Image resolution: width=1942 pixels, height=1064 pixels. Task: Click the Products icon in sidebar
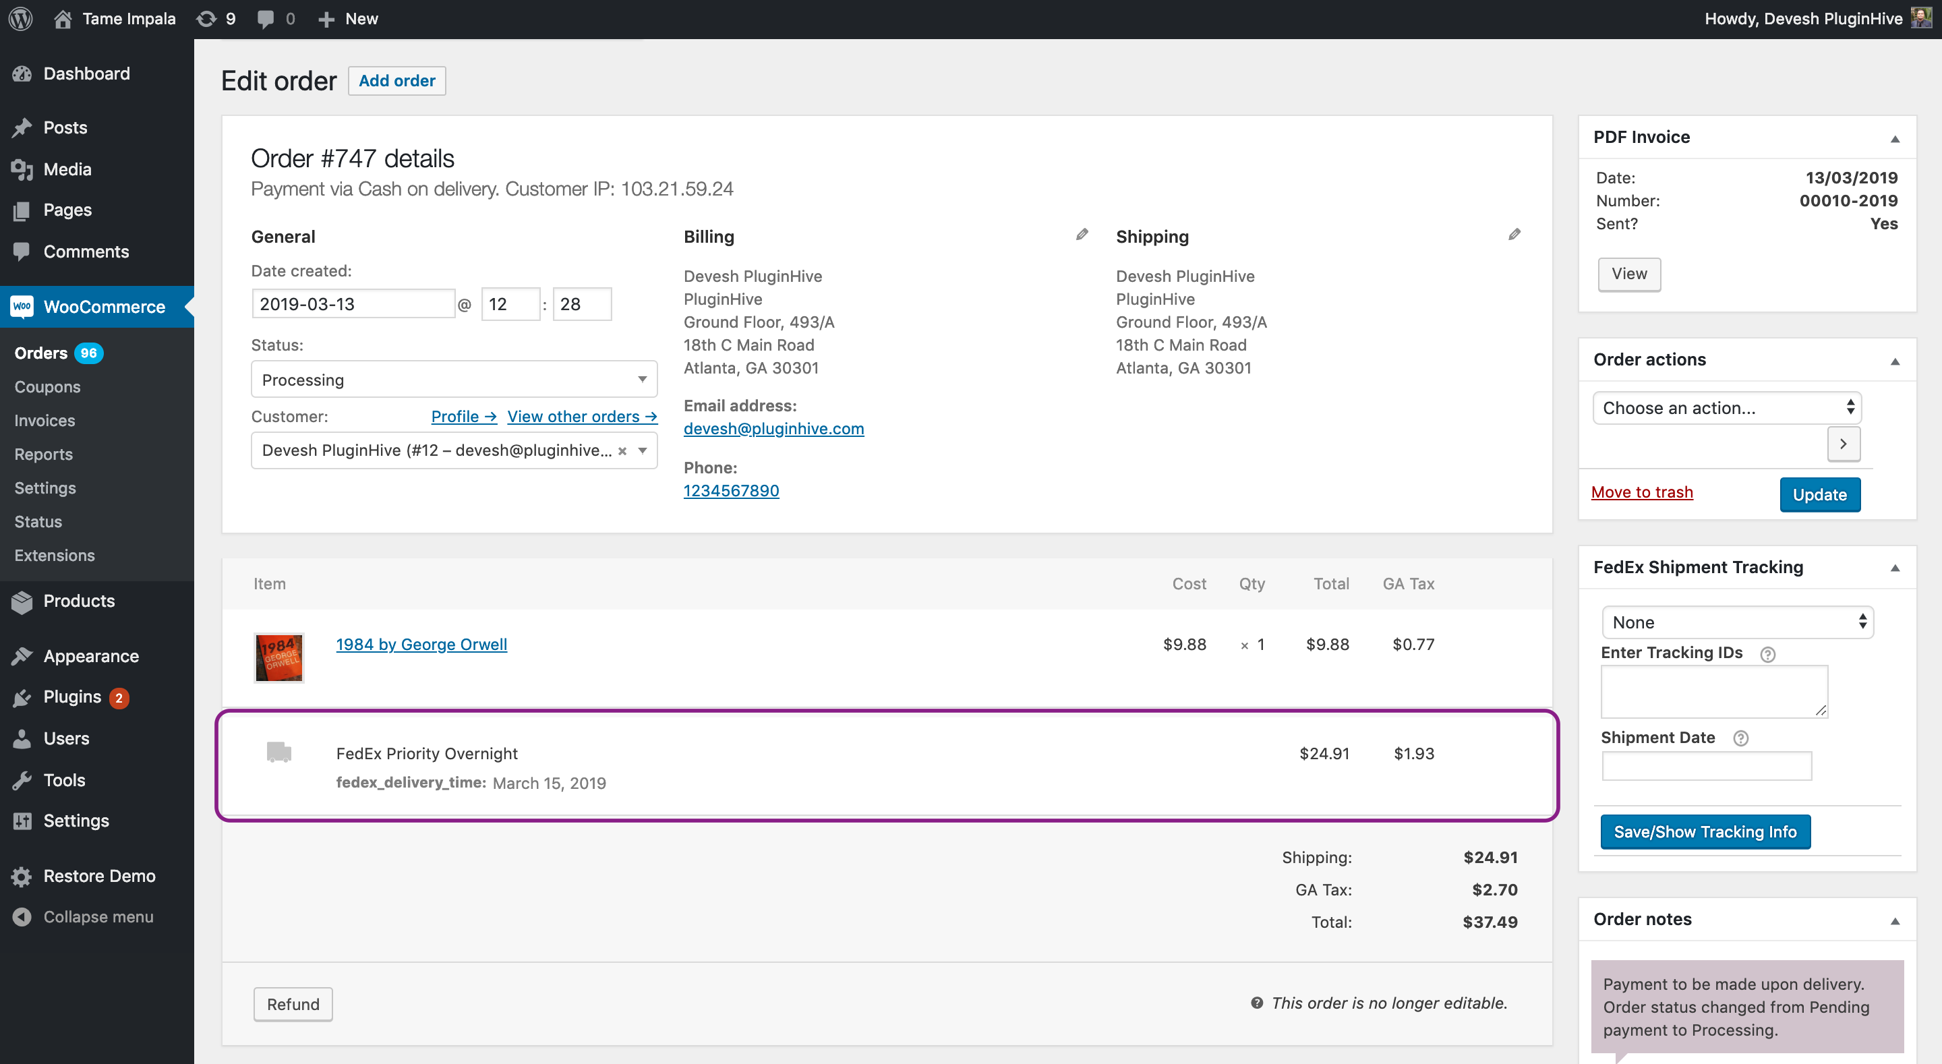(x=22, y=601)
